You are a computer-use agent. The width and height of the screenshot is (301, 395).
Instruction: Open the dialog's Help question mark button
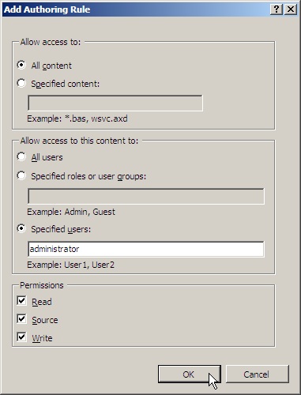(277, 9)
